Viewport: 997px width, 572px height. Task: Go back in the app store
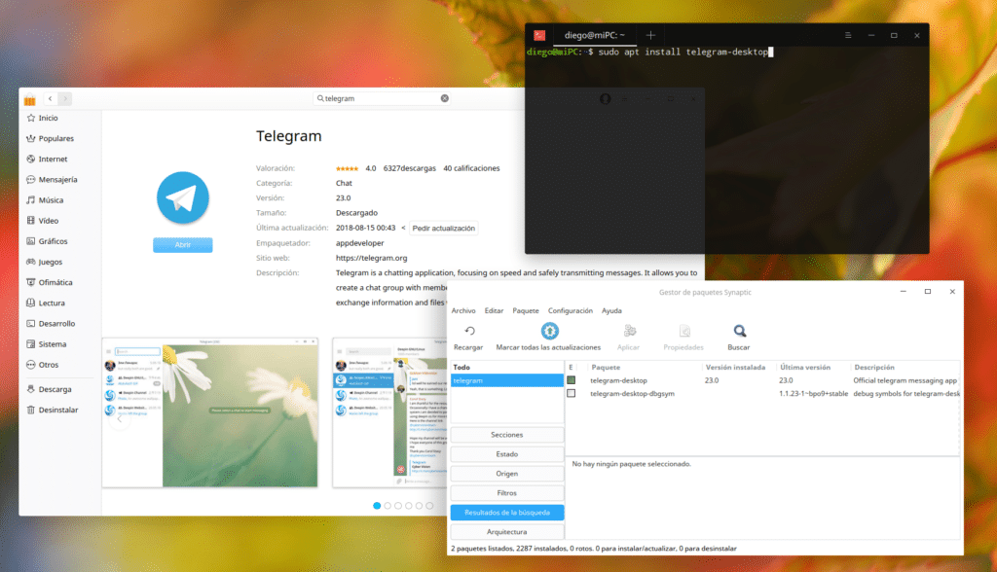(51, 98)
